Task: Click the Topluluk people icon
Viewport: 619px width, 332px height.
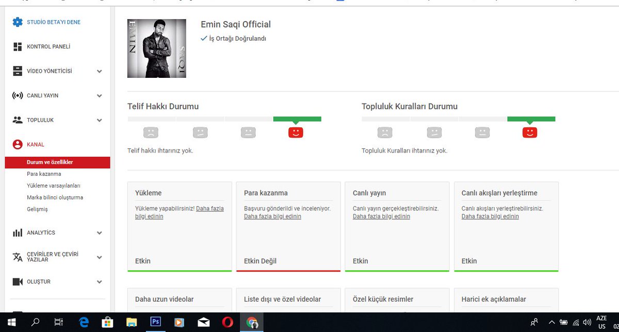Action: point(18,120)
